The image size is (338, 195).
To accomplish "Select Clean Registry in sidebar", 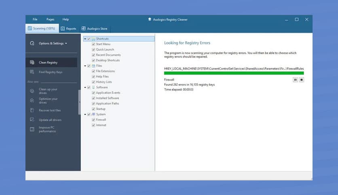I will coord(51,62).
